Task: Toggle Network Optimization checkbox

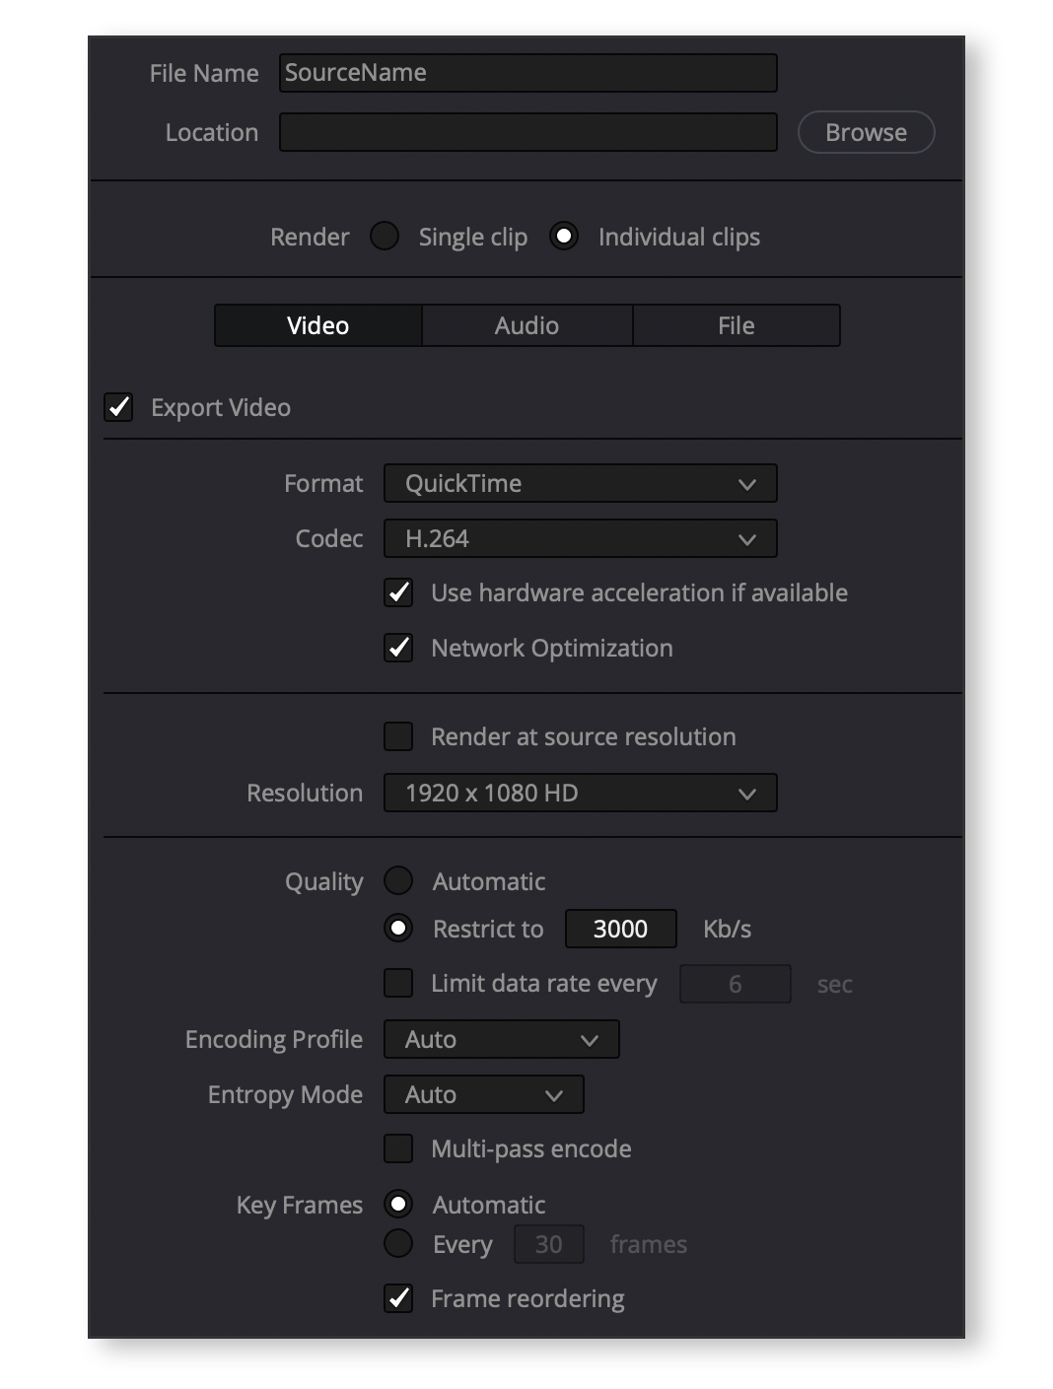Action: click(398, 648)
